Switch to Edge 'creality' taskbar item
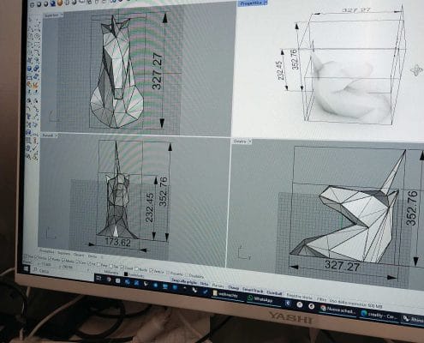 [379, 315]
